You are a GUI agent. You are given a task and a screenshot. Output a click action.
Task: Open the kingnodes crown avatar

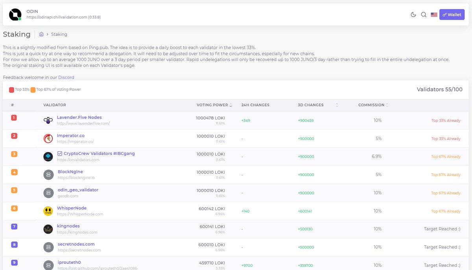(48, 229)
